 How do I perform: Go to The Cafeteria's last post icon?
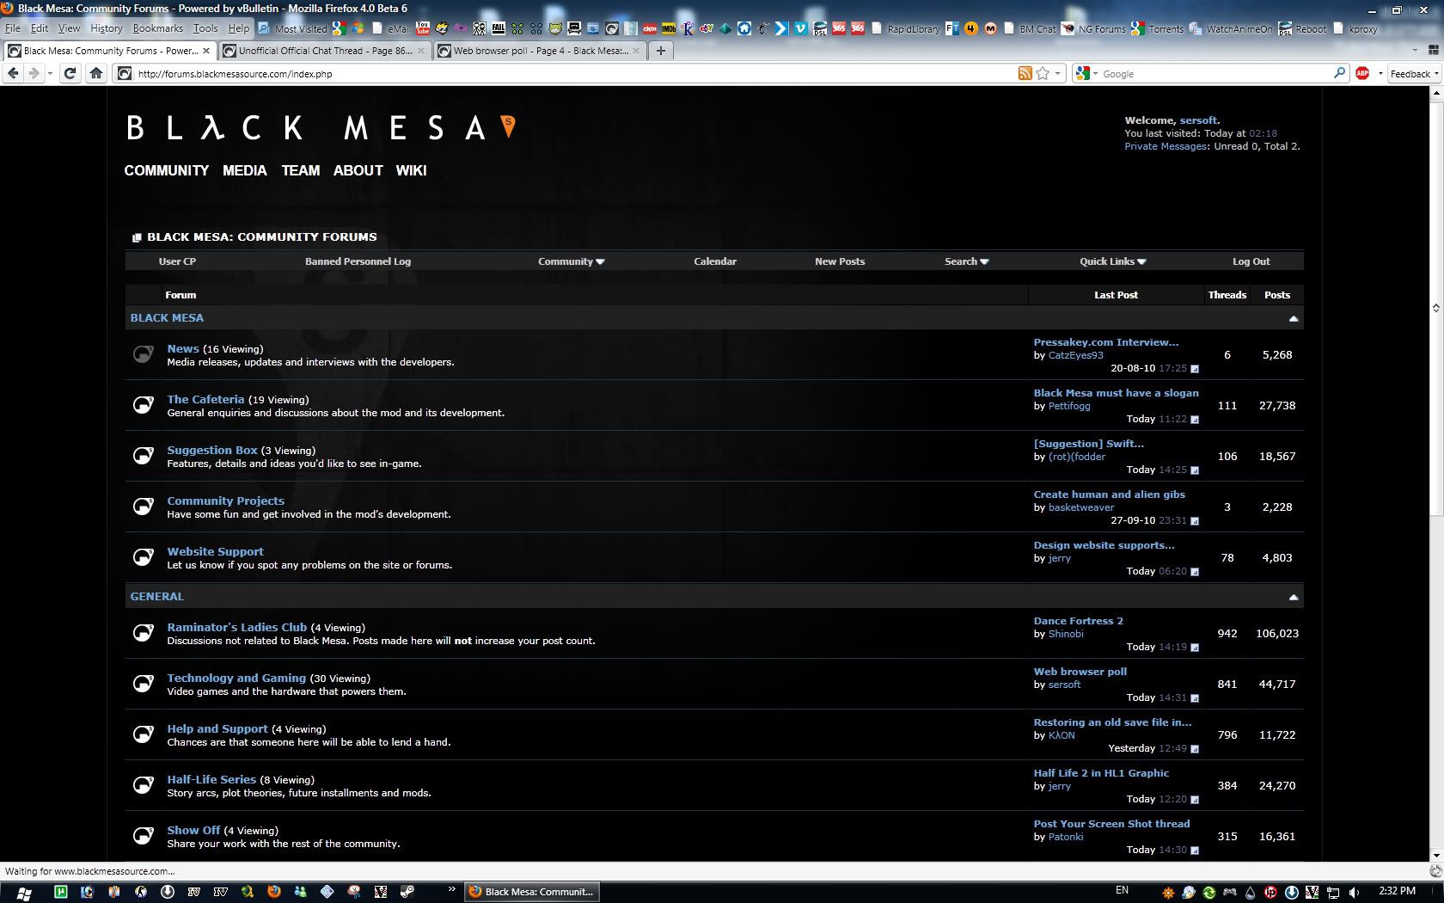pos(1195,420)
